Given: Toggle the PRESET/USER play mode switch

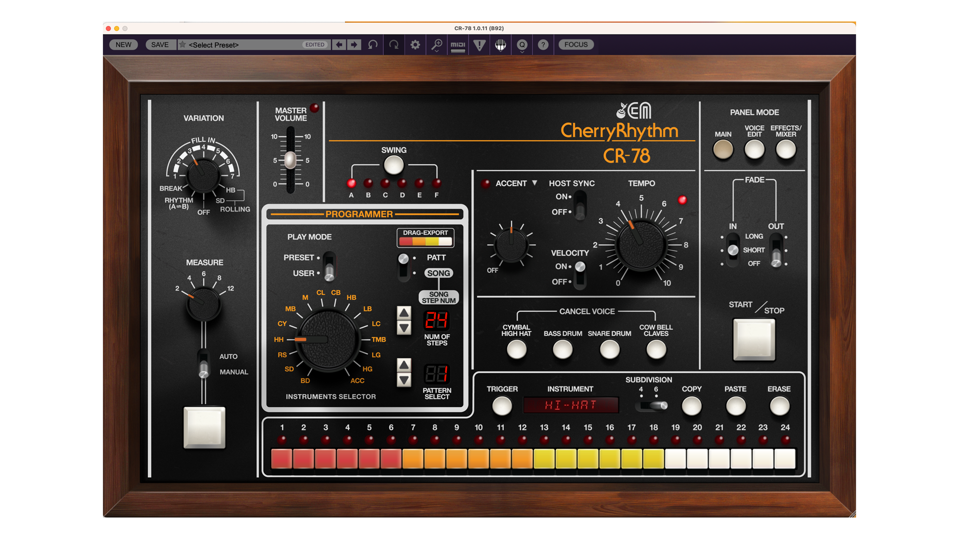Looking at the screenshot, I should click(329, 266).
